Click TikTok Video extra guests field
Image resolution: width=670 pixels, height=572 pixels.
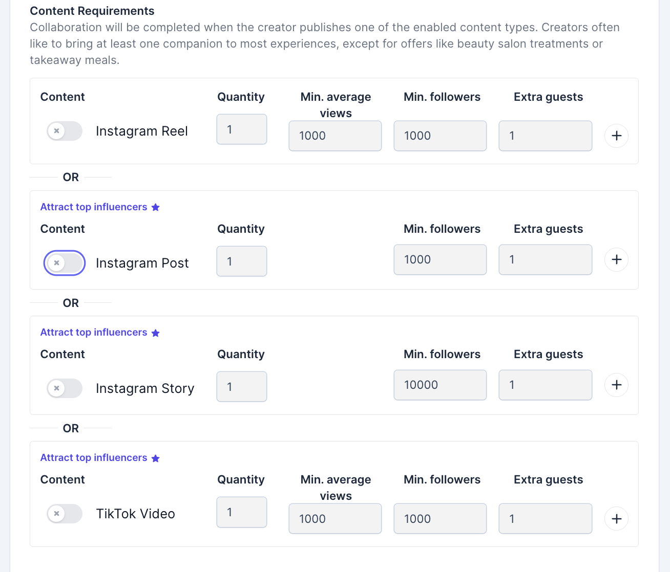545,519
